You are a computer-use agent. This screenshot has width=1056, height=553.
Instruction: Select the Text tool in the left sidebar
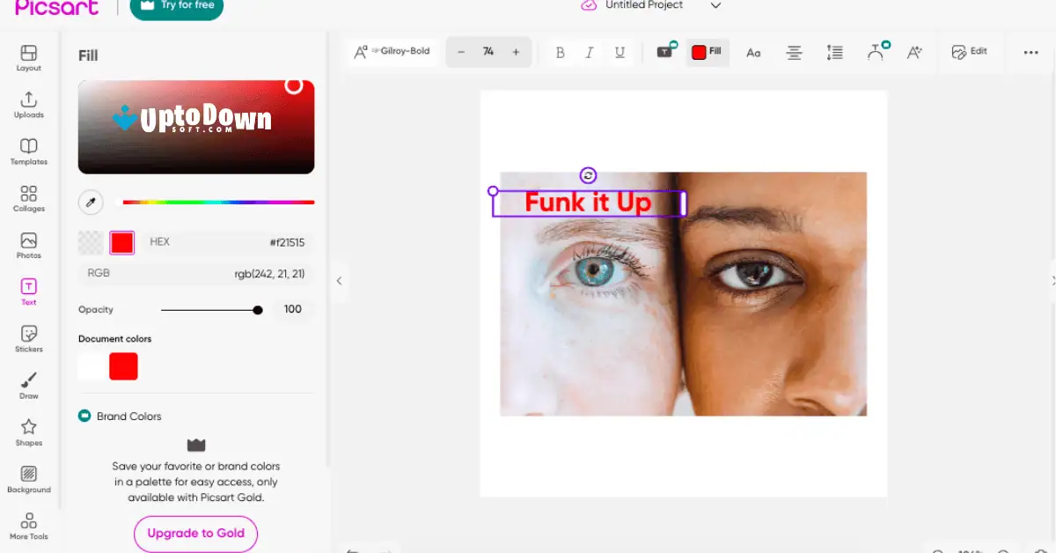pyautogui.click(x=28, y=291)
